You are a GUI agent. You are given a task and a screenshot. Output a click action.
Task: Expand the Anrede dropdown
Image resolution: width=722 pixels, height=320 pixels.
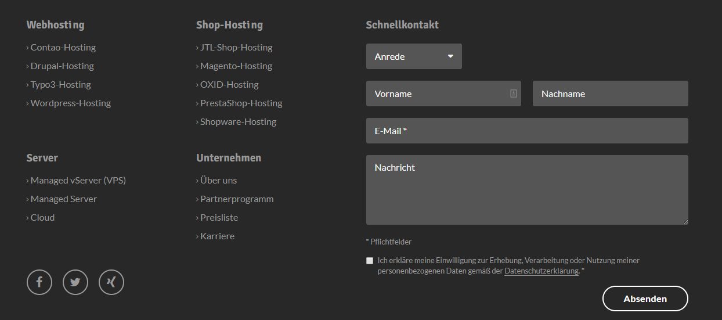[x=414, y=56]
